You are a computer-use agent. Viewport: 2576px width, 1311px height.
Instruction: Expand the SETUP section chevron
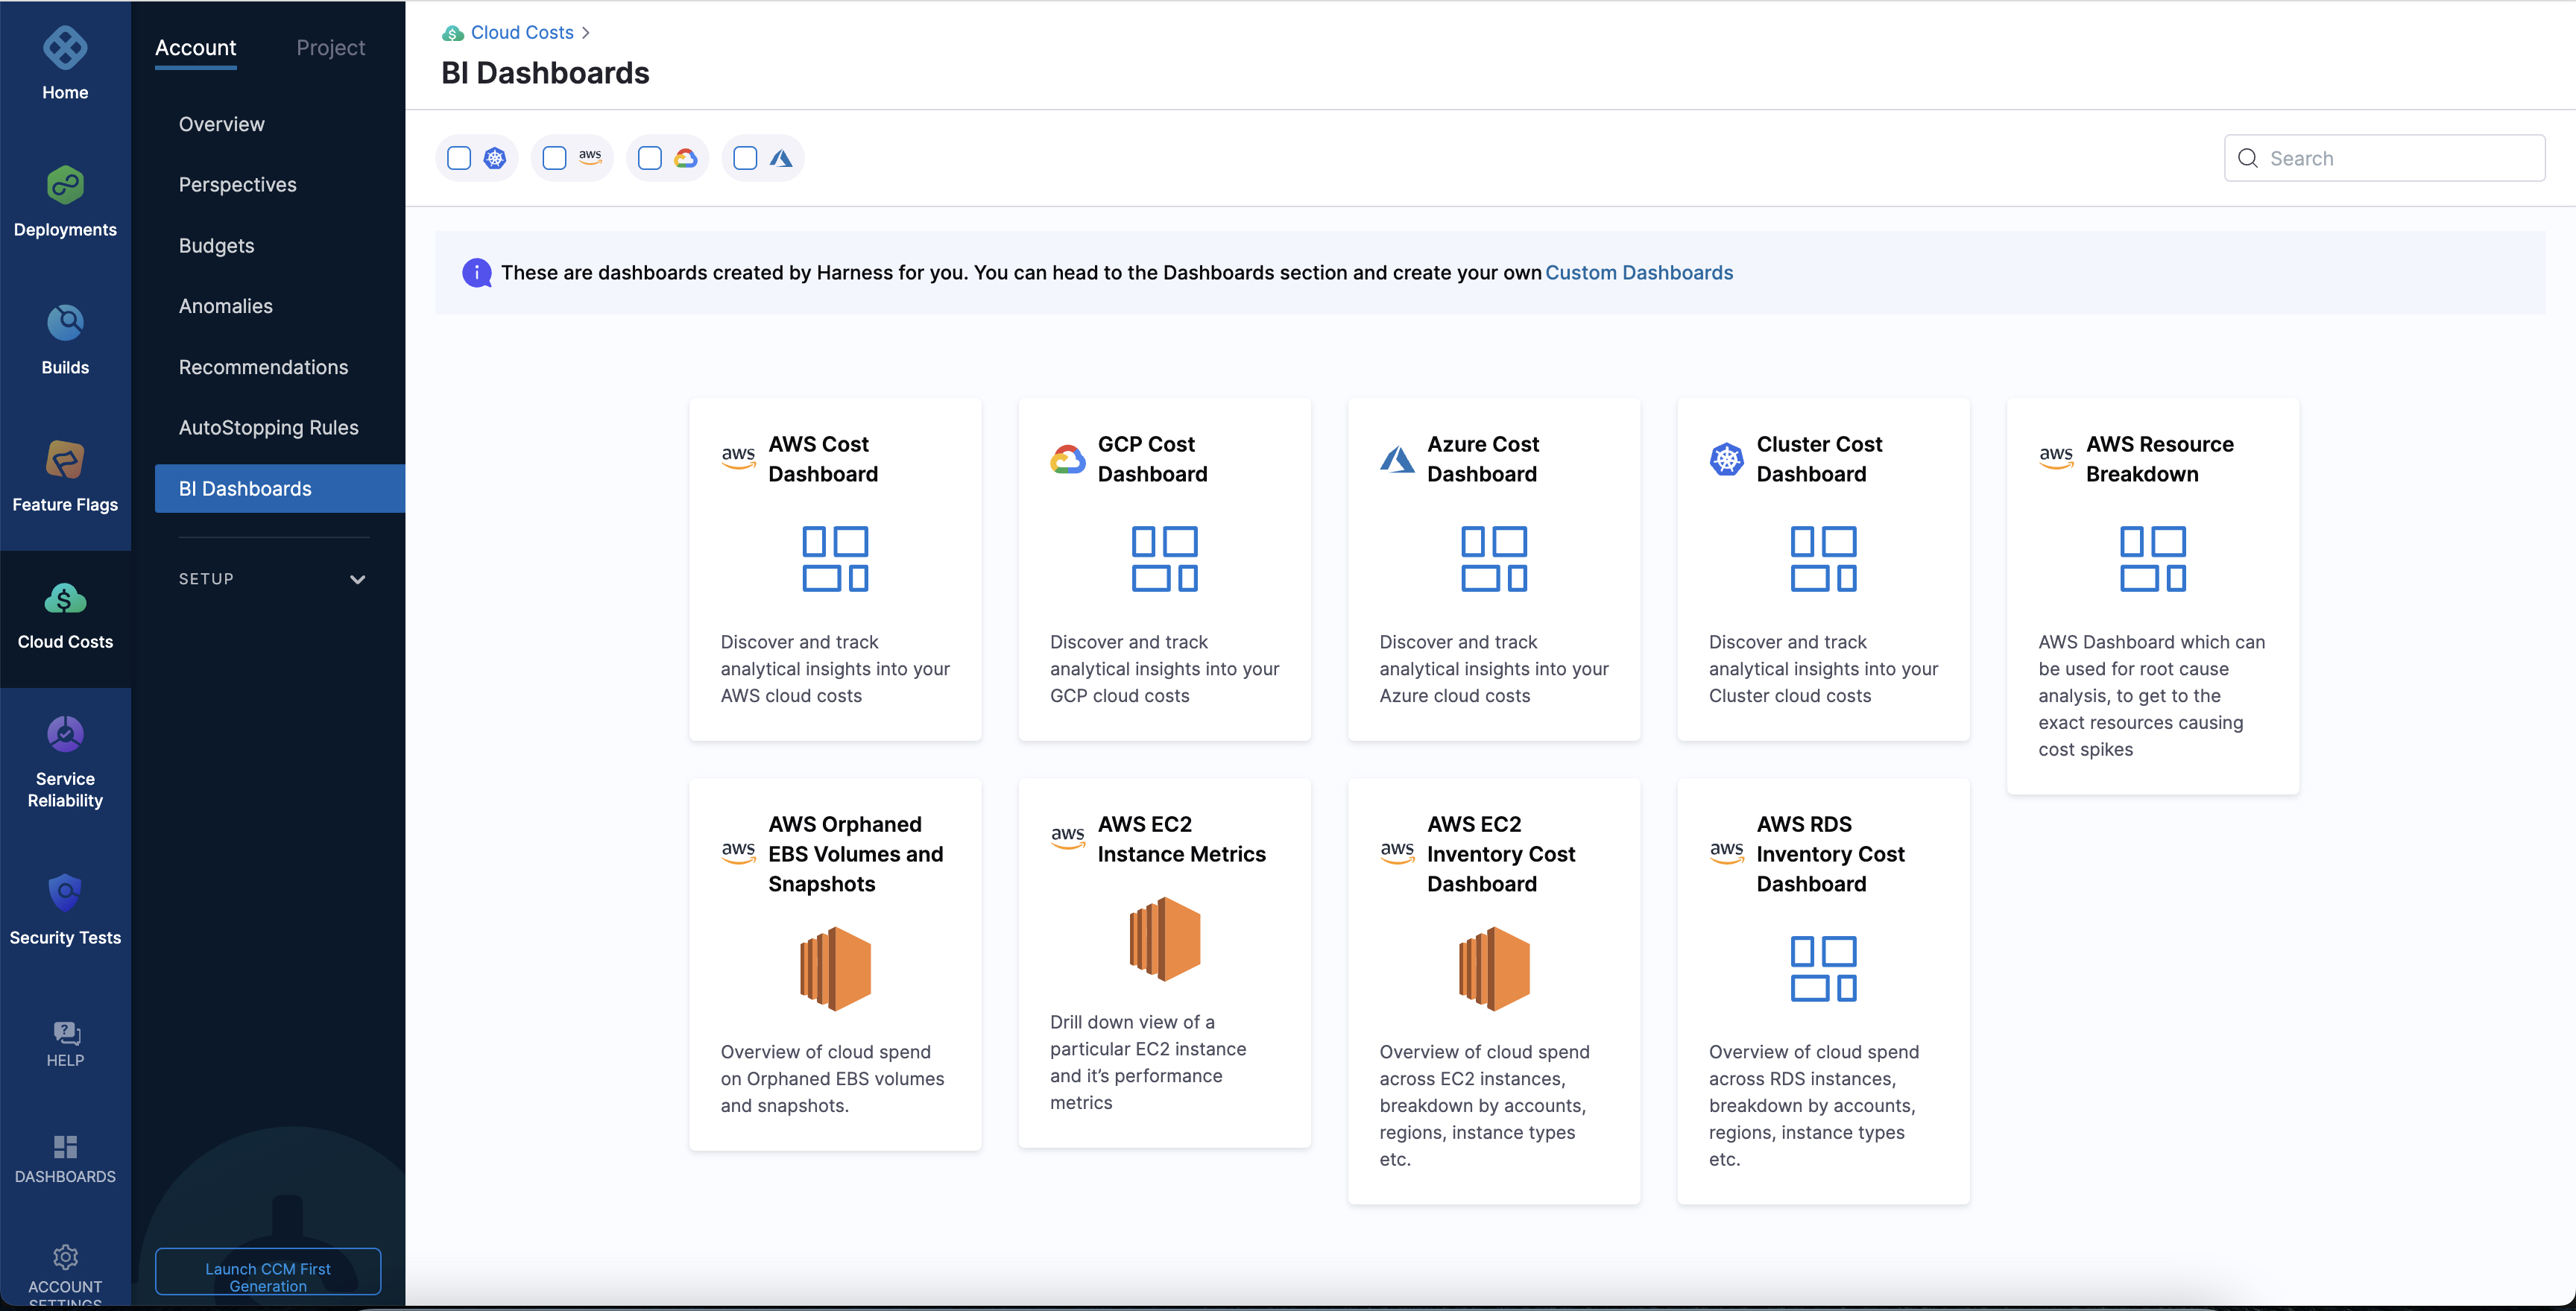(x=357, y=579)
